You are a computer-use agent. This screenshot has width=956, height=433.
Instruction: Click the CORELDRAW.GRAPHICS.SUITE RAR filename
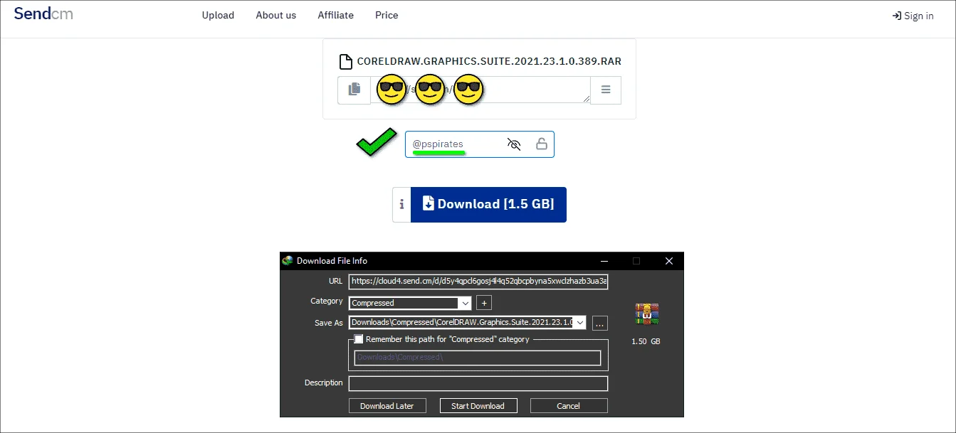point(489,61)
